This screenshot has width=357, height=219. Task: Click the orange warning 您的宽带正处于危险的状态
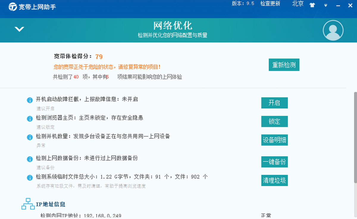point(107,67)
